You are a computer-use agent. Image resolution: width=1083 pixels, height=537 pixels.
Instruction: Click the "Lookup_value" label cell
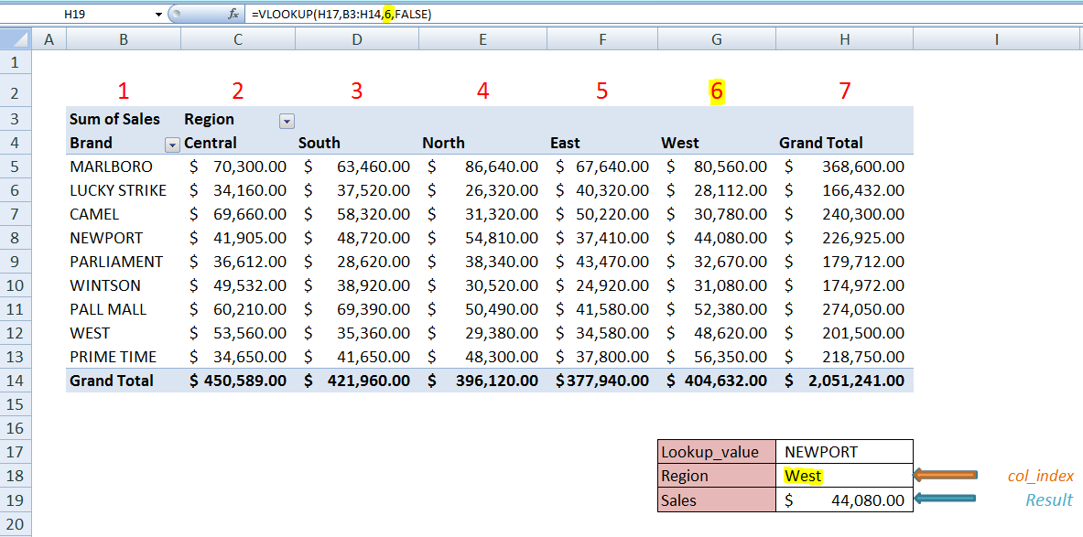click(717, 452)
